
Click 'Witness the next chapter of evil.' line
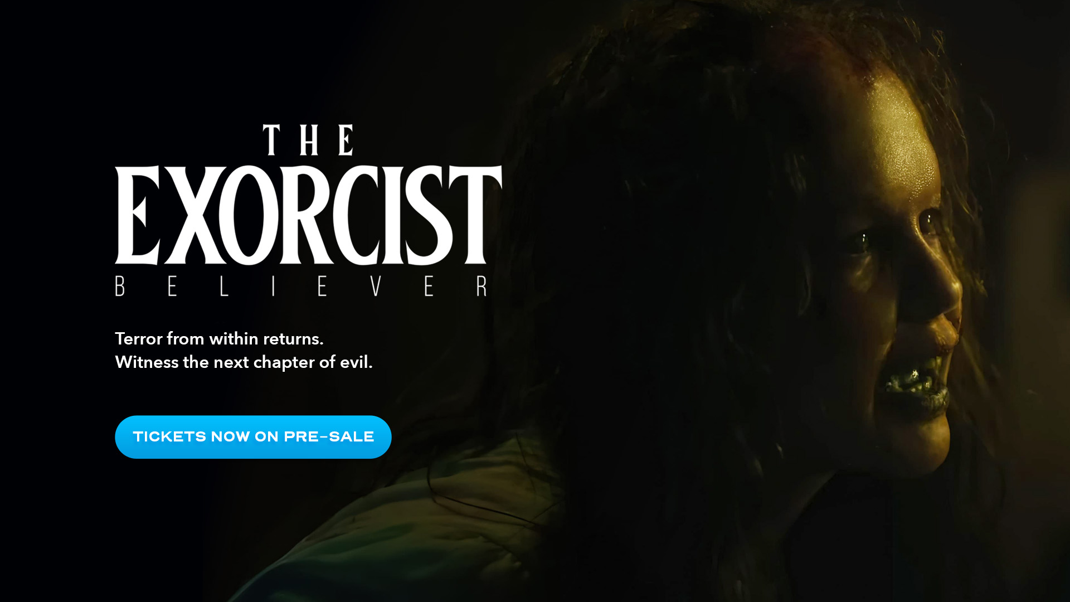click(x=244, y=362)
